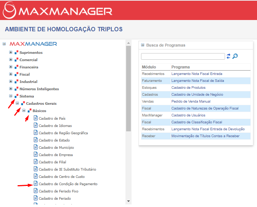Collapse the Busca de Programas panel
This screenshot has width=257, height=207.
click(143, 45)
